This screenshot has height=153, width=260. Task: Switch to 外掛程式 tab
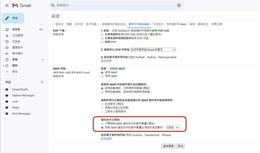tap(158, 24)
